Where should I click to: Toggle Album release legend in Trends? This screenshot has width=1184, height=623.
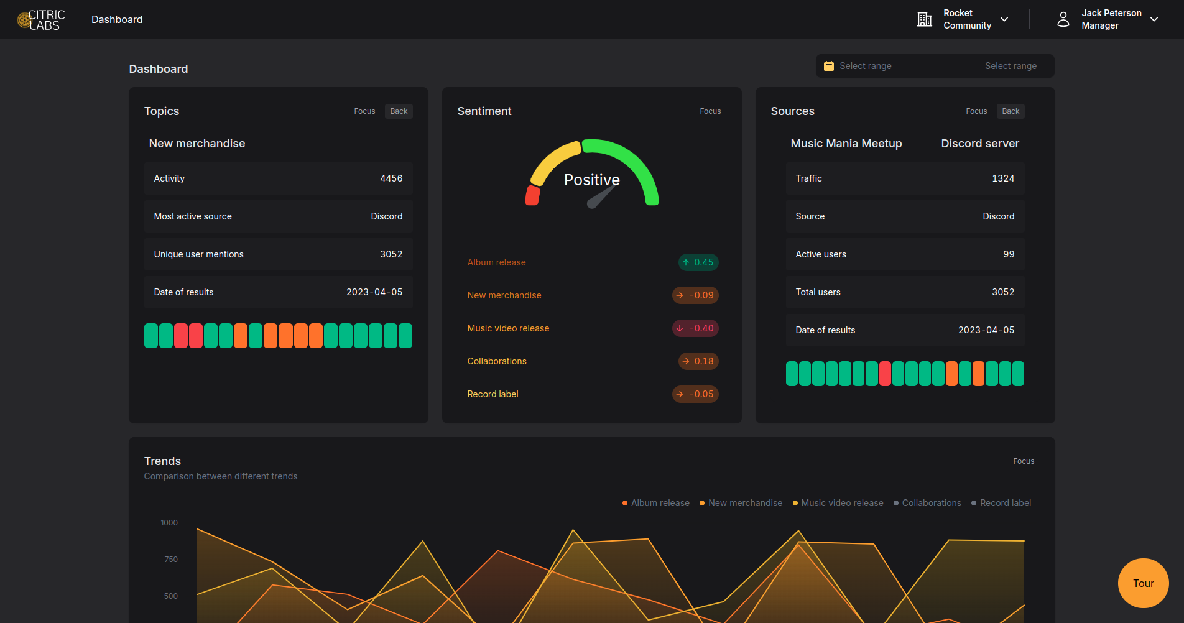coord(656,503)
